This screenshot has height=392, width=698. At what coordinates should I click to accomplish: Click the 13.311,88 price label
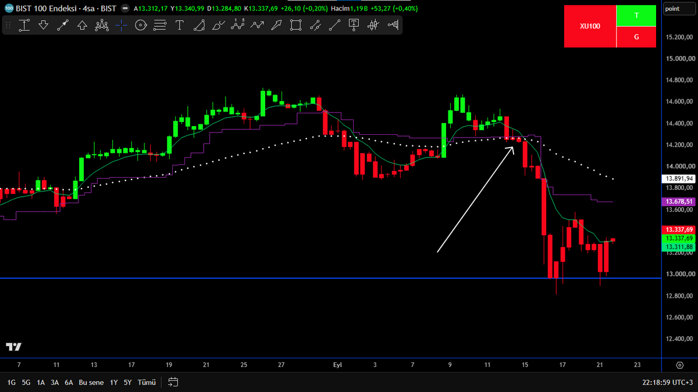pyautogui.click(x=678, y=247)
